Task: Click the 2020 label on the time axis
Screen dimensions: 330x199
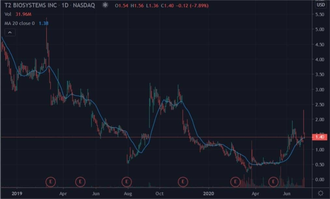Action: [x=208, y=193]
